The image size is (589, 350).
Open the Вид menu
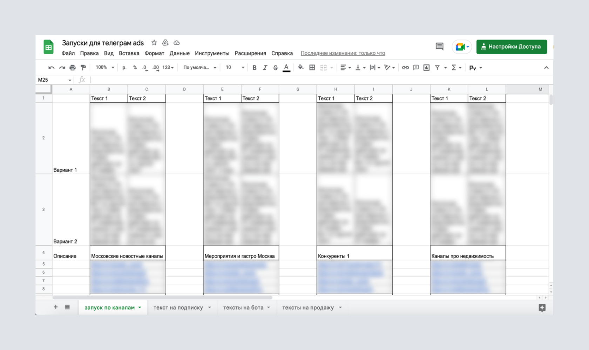pos(109,53)
